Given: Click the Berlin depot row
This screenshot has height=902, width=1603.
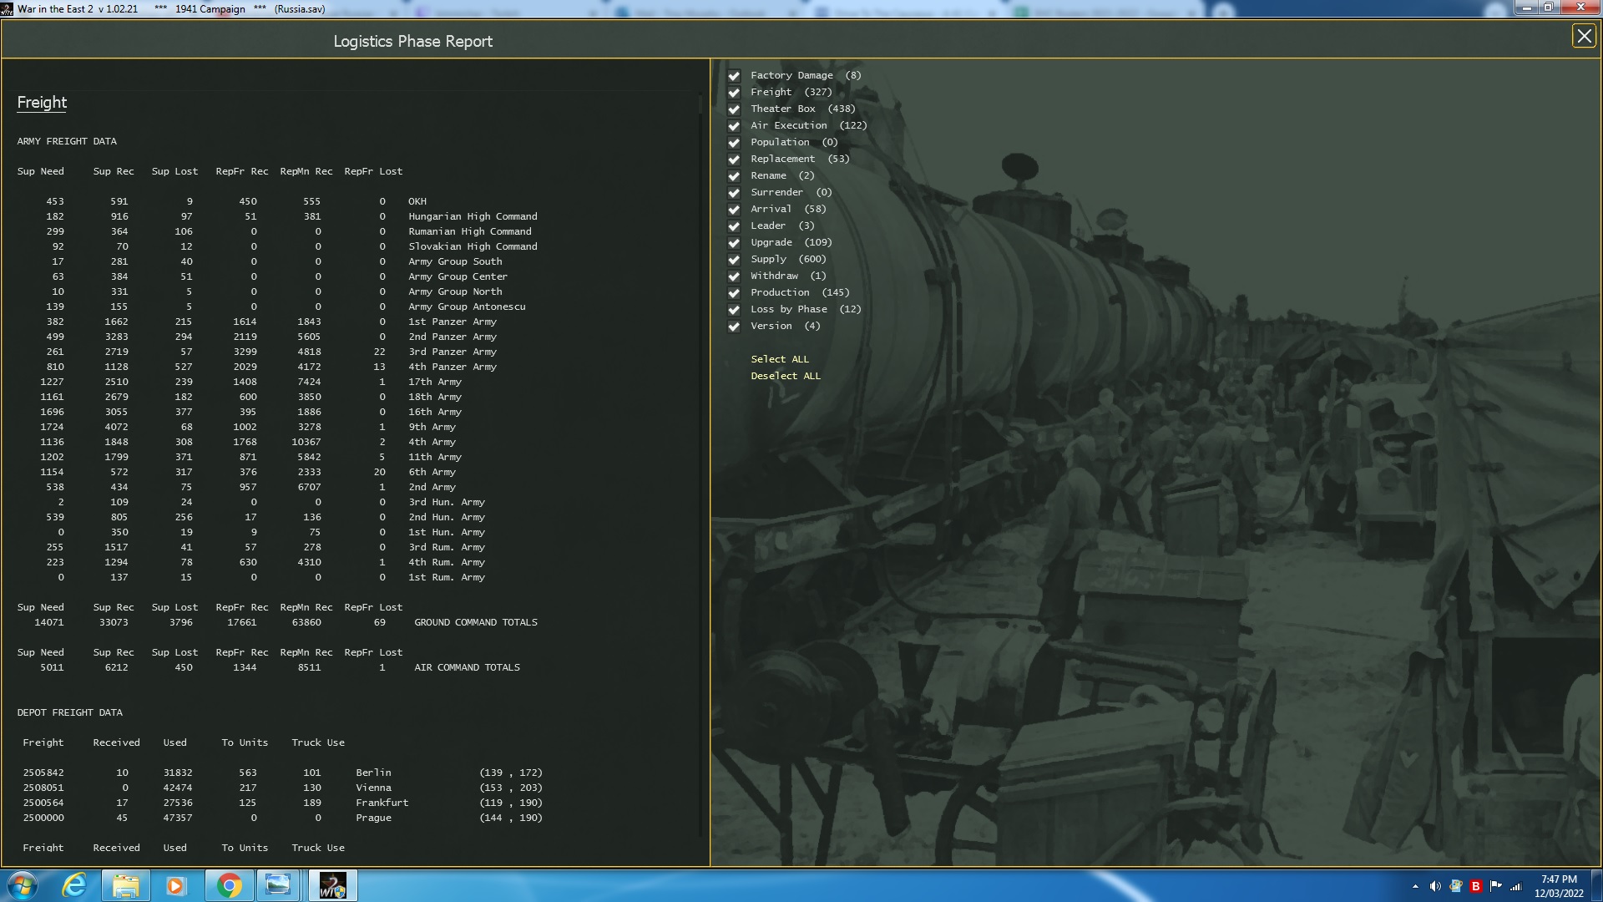Looking at the screenshot, I should (x=282, y=773).
